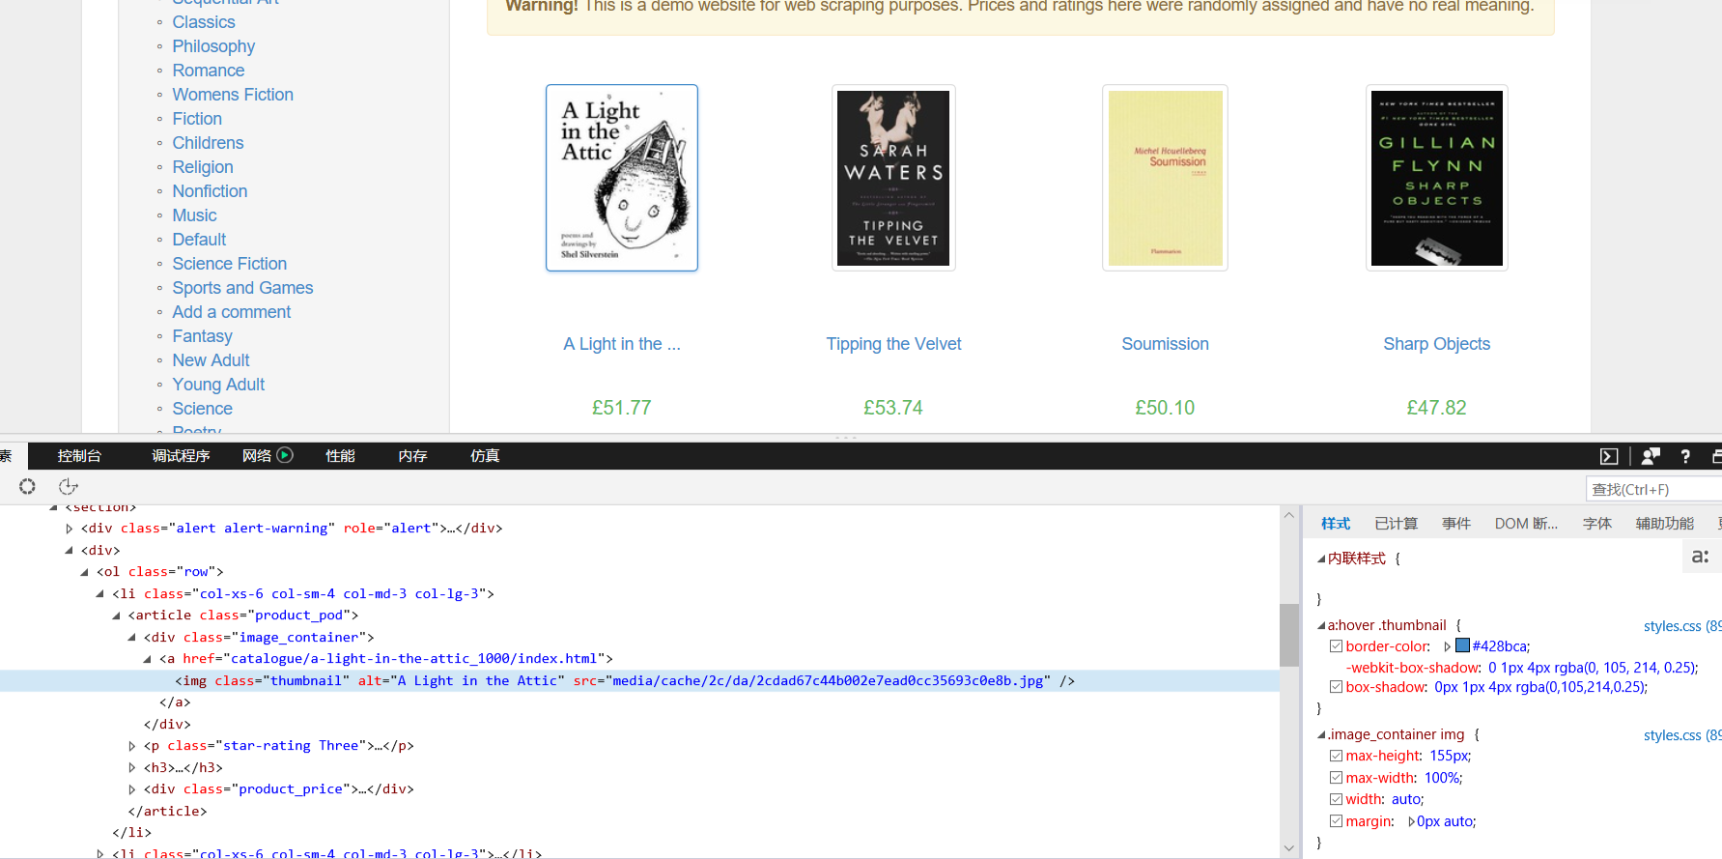Open the Sports and Games category
The width and height of the screenshot is (1722, 859).
[242, 288]
